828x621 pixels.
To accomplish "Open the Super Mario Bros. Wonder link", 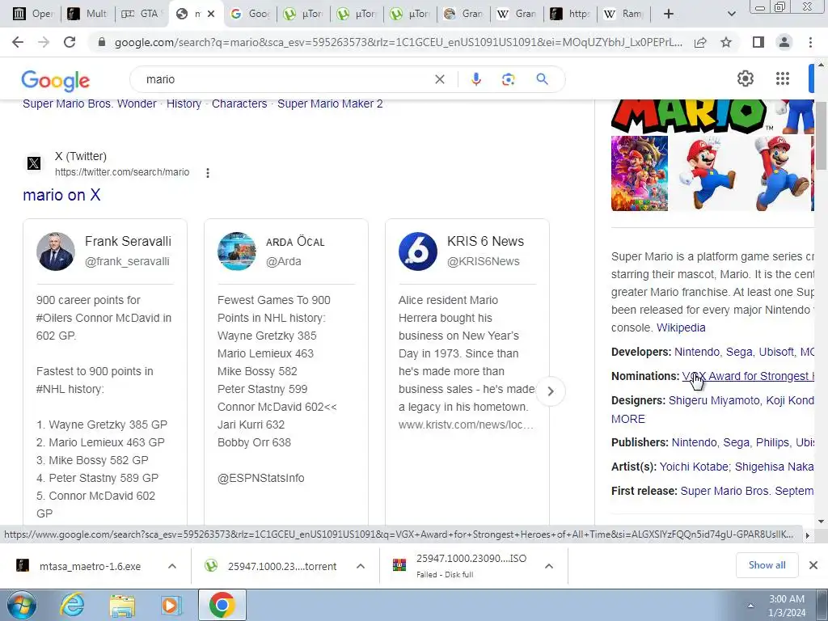I will pos(89,103).
